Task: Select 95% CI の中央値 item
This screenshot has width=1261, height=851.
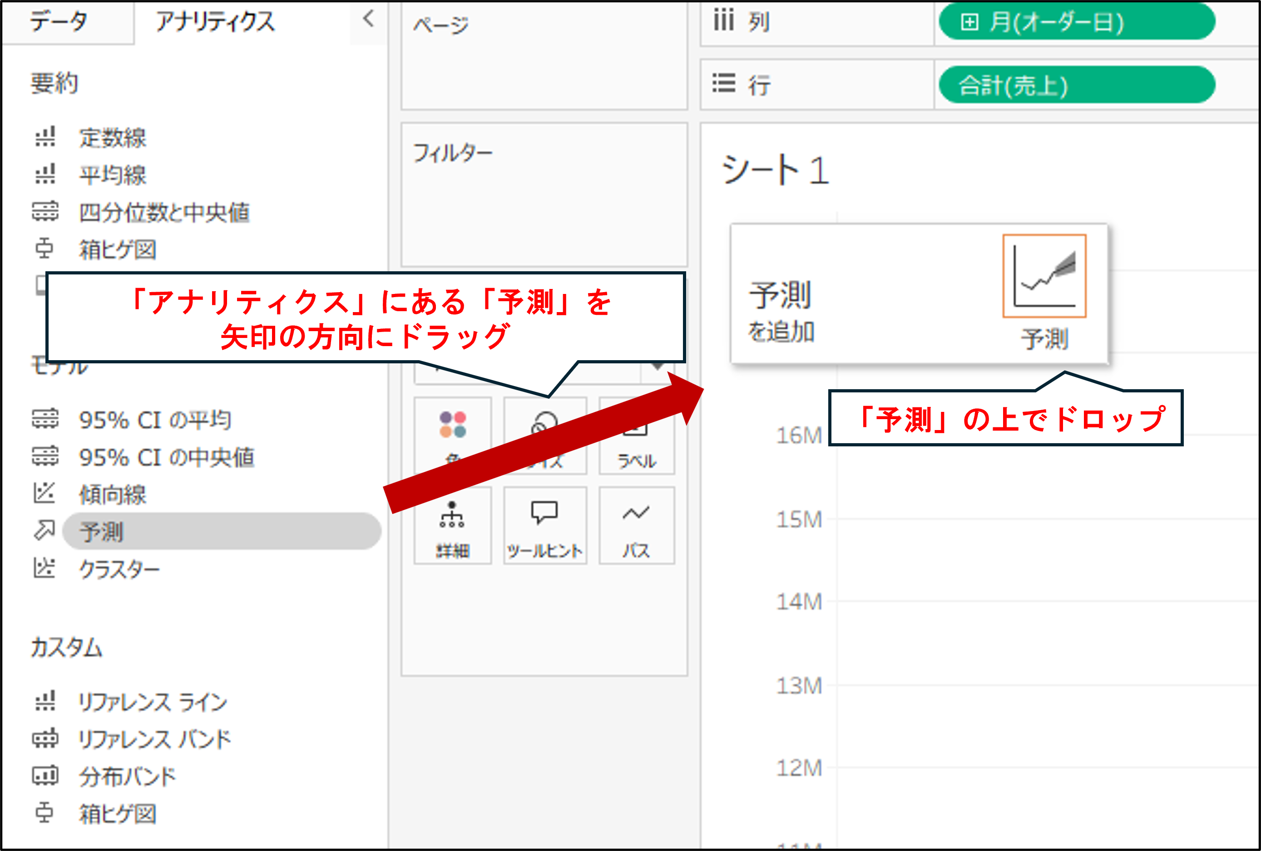Action: (166, 457)
